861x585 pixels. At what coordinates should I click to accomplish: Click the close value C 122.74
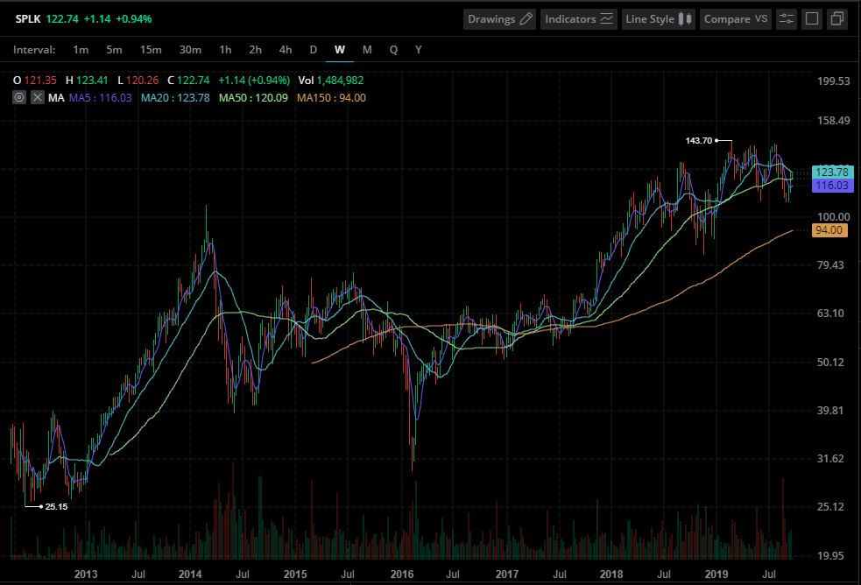point(188,81)
